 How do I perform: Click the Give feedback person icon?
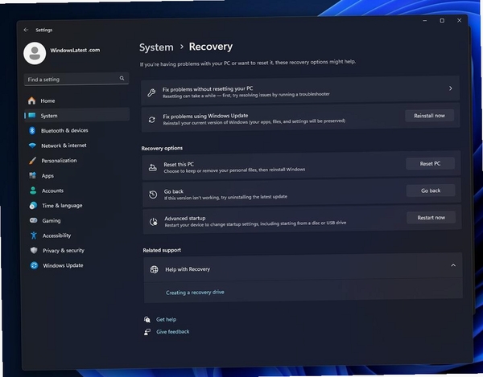click(x=147, y=332)
